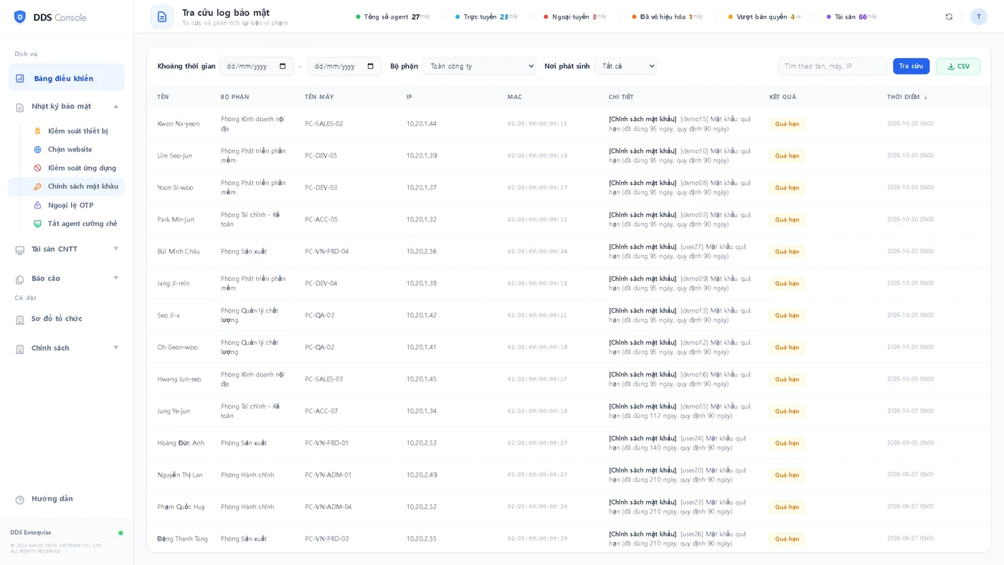Open the user avatar T
1004x565 pixels.
point(979,16)
